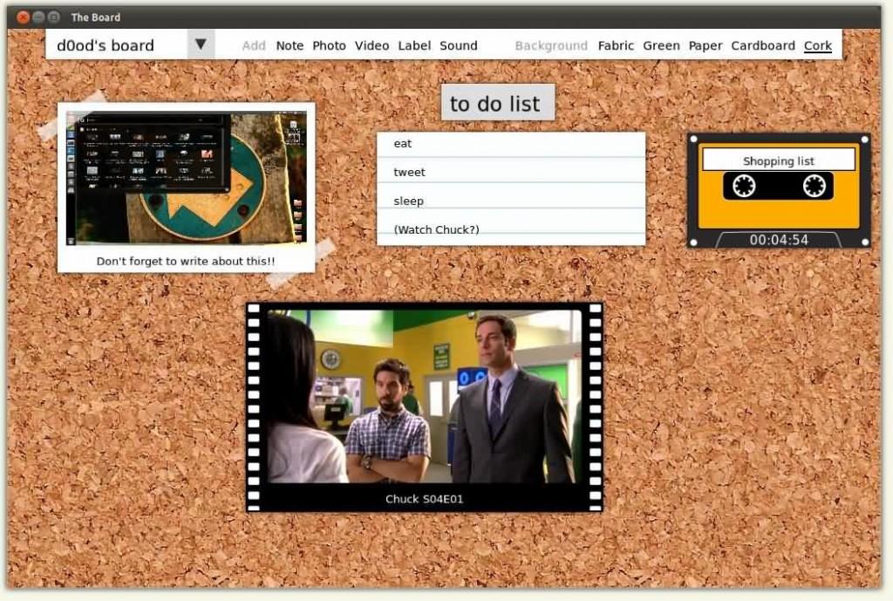Select the 'tweet' line in the note
This screenshot has height=601, width=893.
pos(409,172)
